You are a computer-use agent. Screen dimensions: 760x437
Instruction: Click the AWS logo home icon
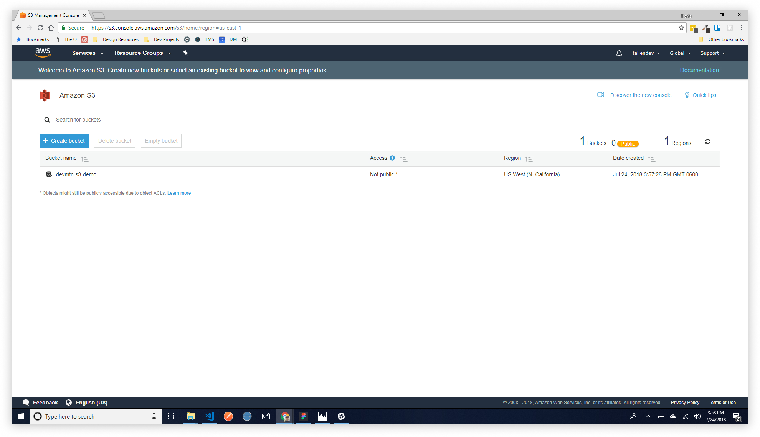pyautogui.click(x=43, y=53)
